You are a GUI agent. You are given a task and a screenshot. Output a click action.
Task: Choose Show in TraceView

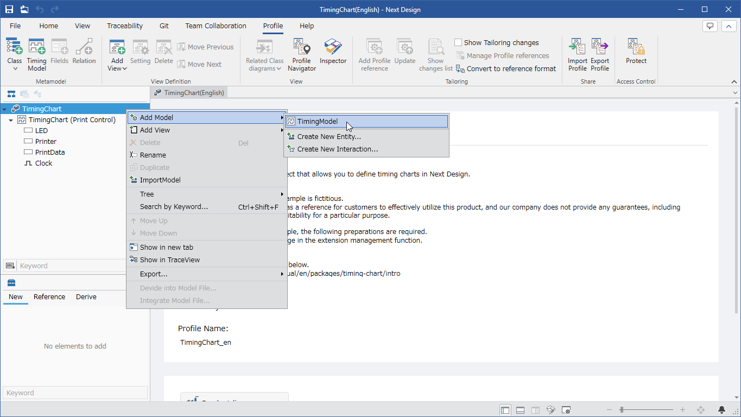click(x=207, y=260)
